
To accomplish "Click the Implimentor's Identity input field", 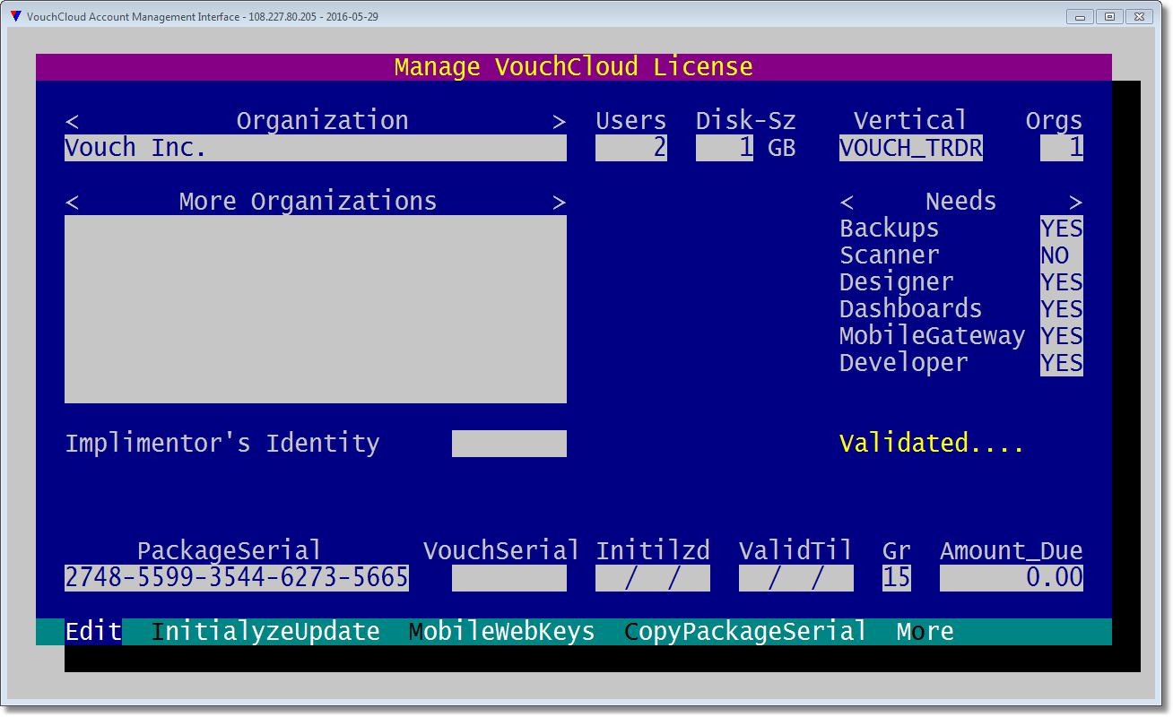I will click(x=509, y=444).
